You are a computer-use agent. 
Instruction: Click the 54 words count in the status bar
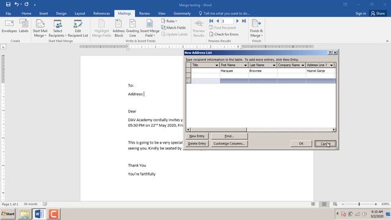point(31,204)
